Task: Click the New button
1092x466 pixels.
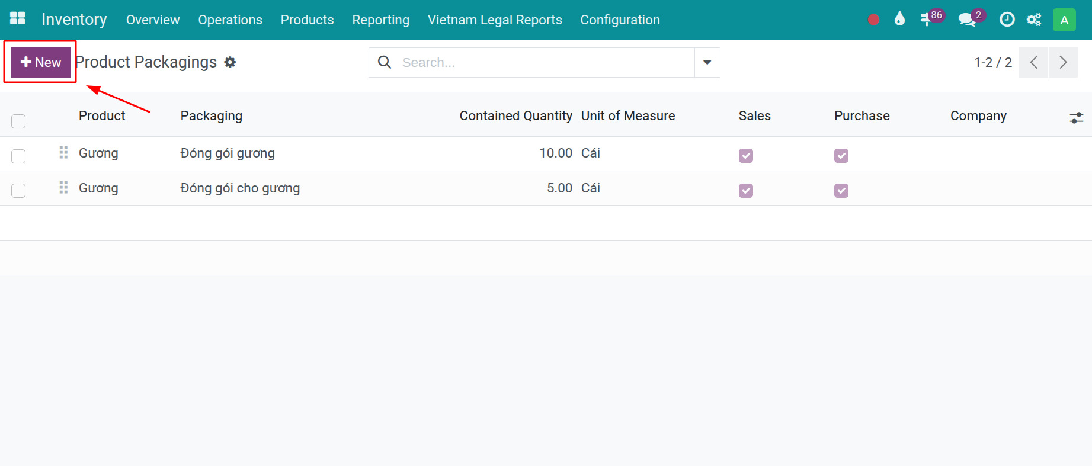Action: [x=41, y=62]
